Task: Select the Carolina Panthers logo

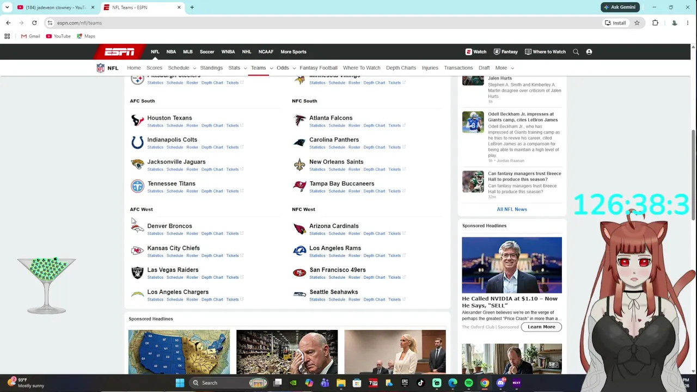Action: (299, 142)
